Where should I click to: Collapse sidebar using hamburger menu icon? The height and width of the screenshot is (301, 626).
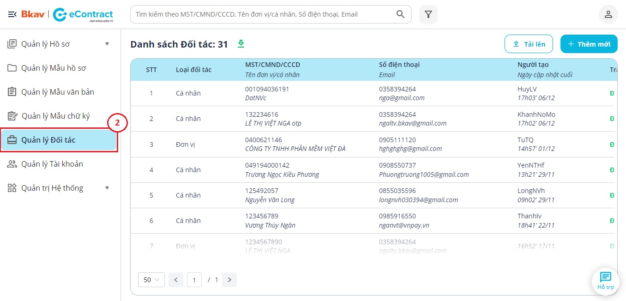coord(12,14)
